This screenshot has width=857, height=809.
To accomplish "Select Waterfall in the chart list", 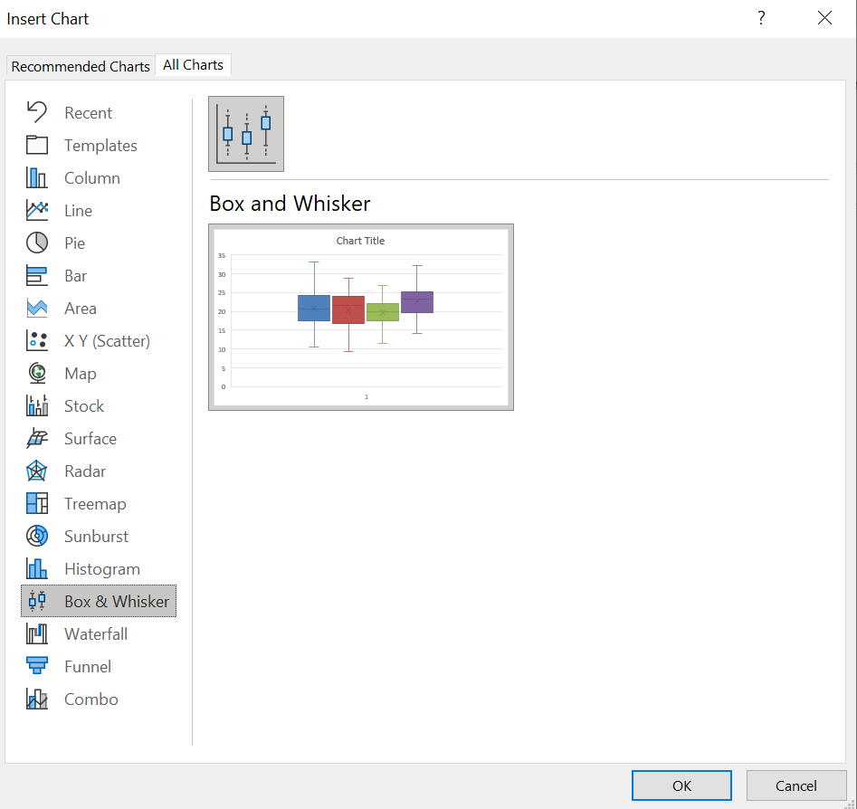I will [x=95, y=634].
